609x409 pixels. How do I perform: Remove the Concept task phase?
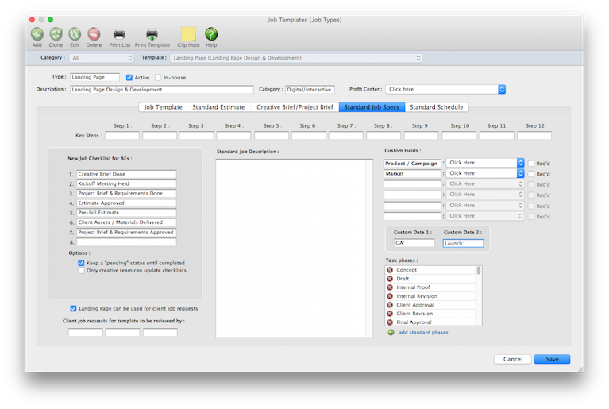(390, 270)
